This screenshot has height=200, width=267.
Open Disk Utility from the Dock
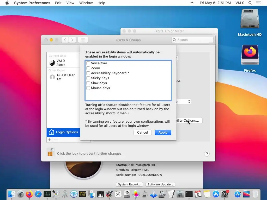point(162,194)
